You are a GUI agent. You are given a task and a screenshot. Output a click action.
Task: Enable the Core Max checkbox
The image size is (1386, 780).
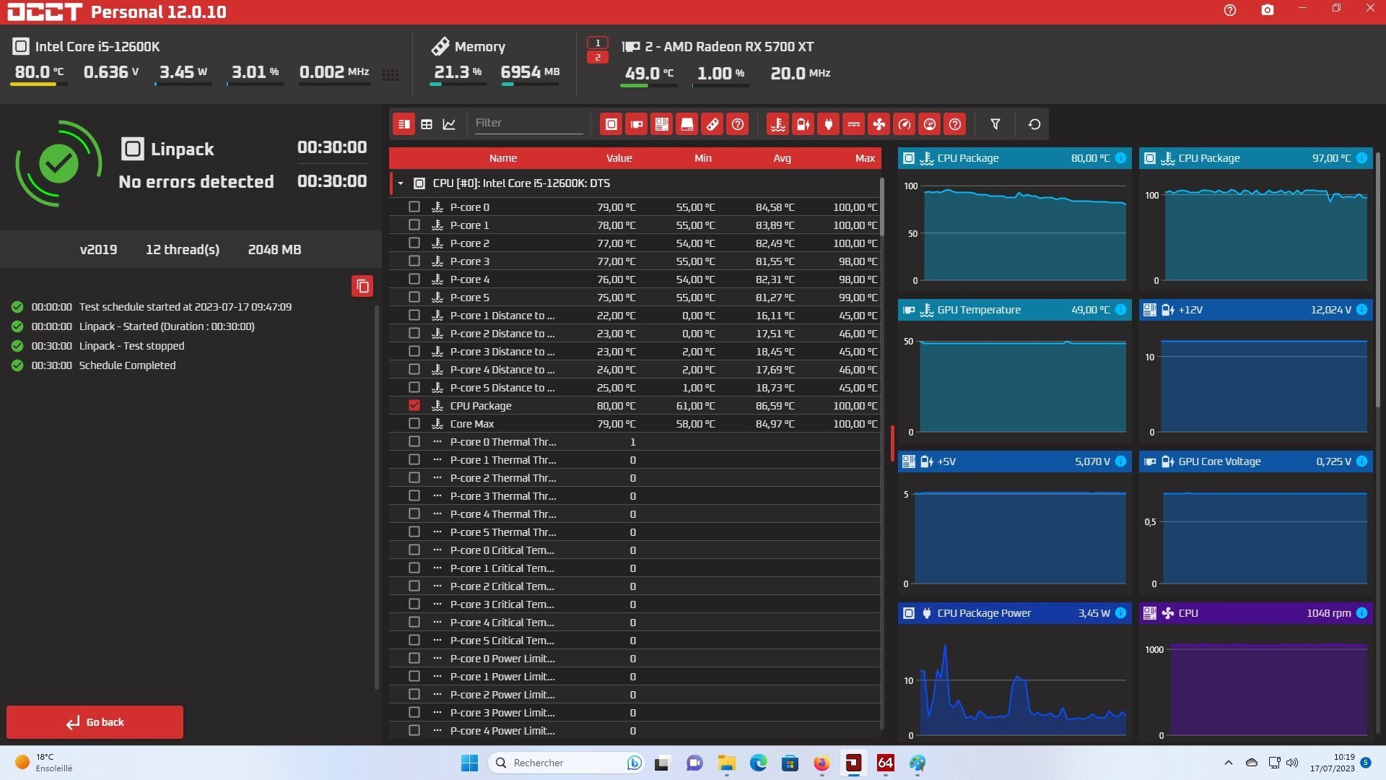[414, 423]
